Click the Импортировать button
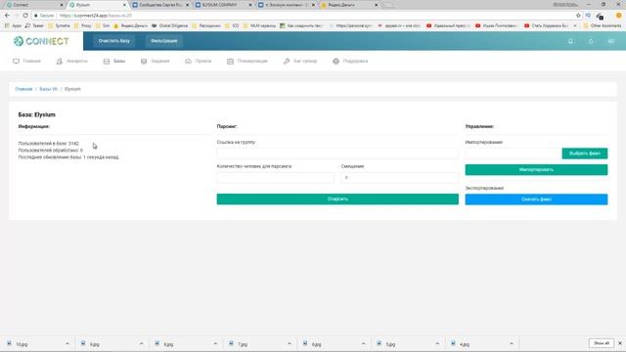 (536, 169)
